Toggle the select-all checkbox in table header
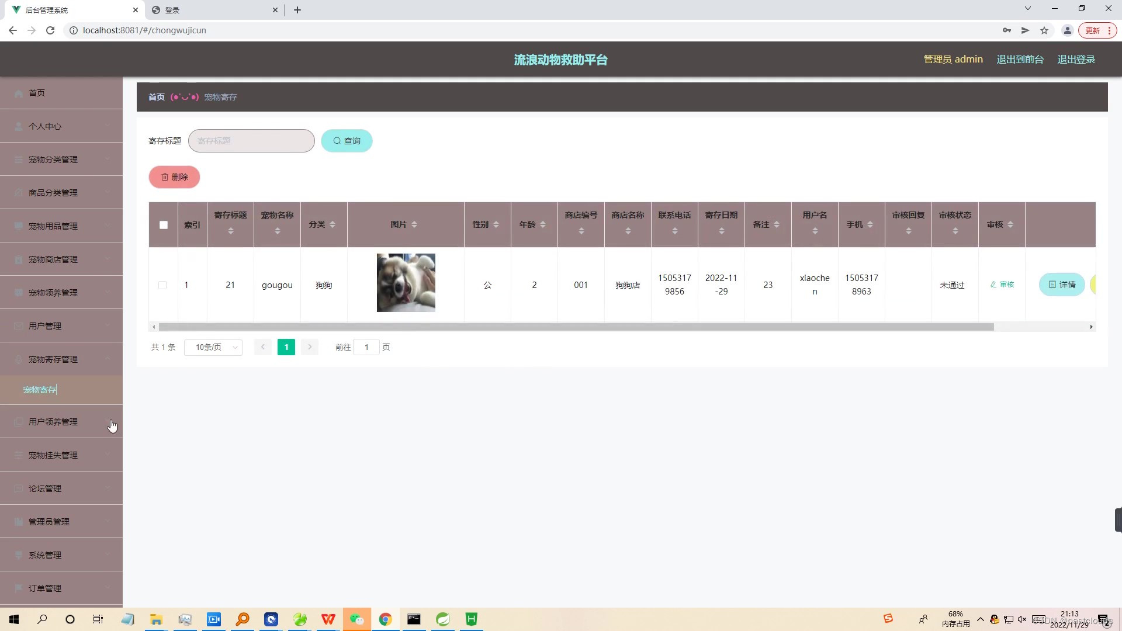The image size is (1122, 631). [163, 224]
